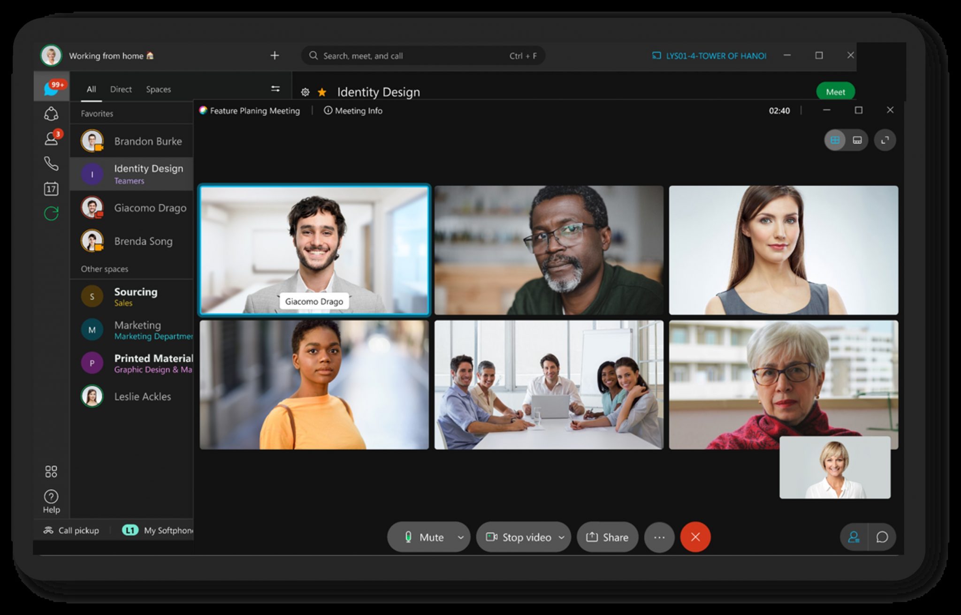Switch to stack layout view in meeting

856,140
